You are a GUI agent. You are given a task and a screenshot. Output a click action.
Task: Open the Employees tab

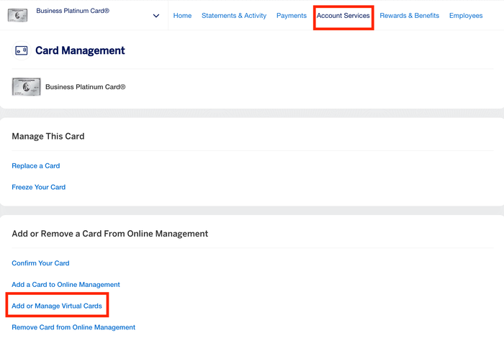click(x=466, y=15)
